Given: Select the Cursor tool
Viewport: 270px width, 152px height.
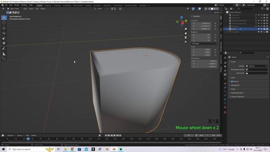Looking at the screenshot, I should pos(4,23).
